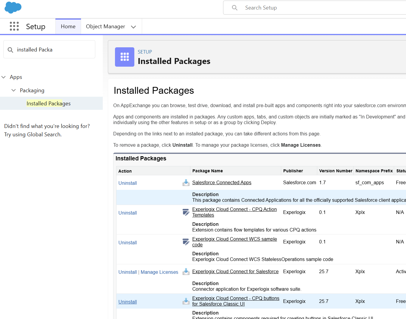This screenshot has height=319, width=406.
Task: Uninstall Salesforce Connected Apps package
Action: [127, 183]
